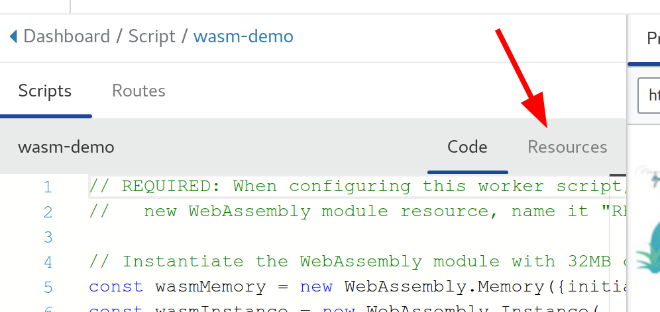Click the "Instantiate the WebAssembly module" comment

(331, 262)
